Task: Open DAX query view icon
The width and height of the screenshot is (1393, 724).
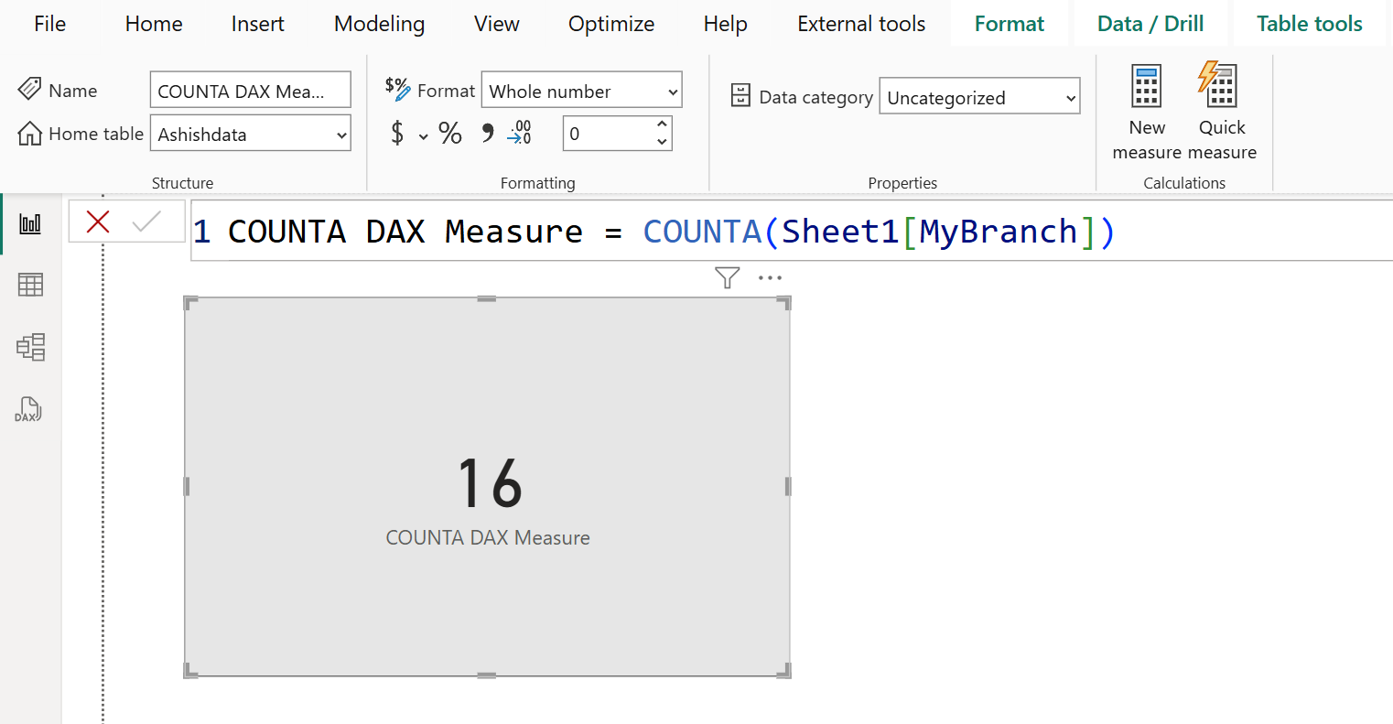Action: pyautogui.click(x=28, y=409)
